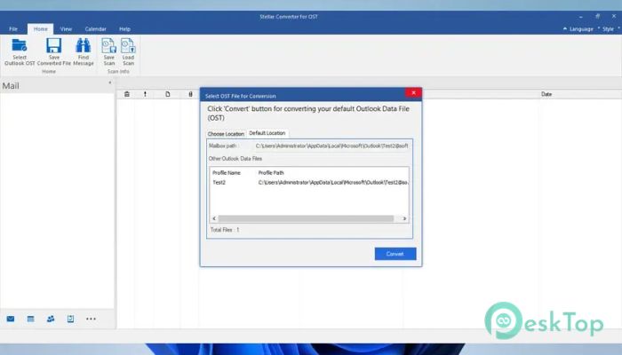Open the Mail view icon at bottom
The image size is (622, 355).
pos(11,319)
